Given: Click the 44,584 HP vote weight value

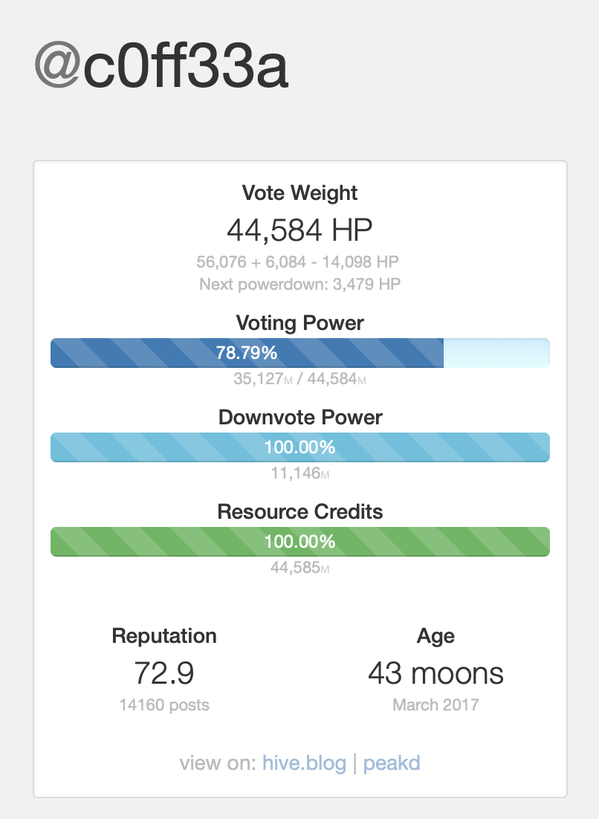Looking at the screenshot, I should pyautogui.click(x=299, y=230).
